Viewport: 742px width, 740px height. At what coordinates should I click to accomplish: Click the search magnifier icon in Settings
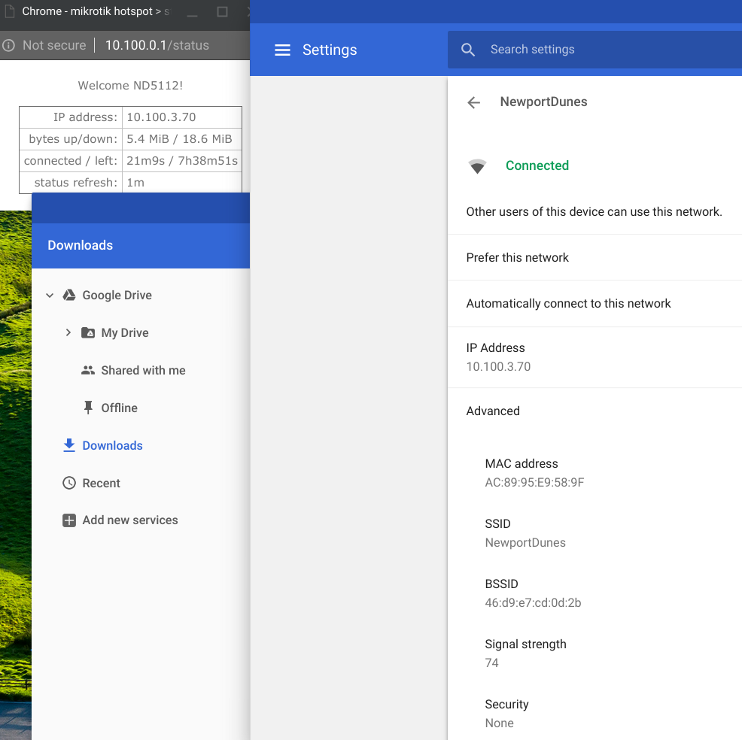tap(467, 50)
